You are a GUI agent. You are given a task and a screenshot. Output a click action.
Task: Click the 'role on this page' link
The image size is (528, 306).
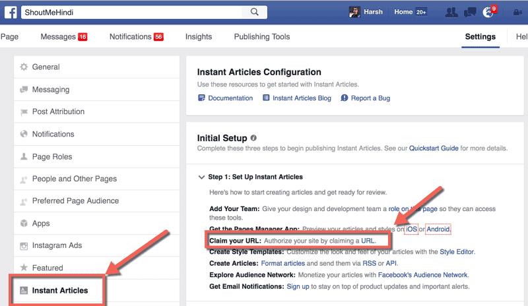pyautogui.click(x=413, y=208)
